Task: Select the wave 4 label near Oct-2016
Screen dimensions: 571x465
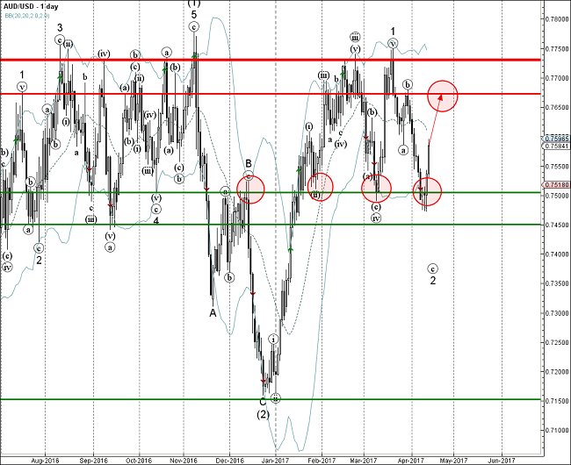Action: [155, 221]
